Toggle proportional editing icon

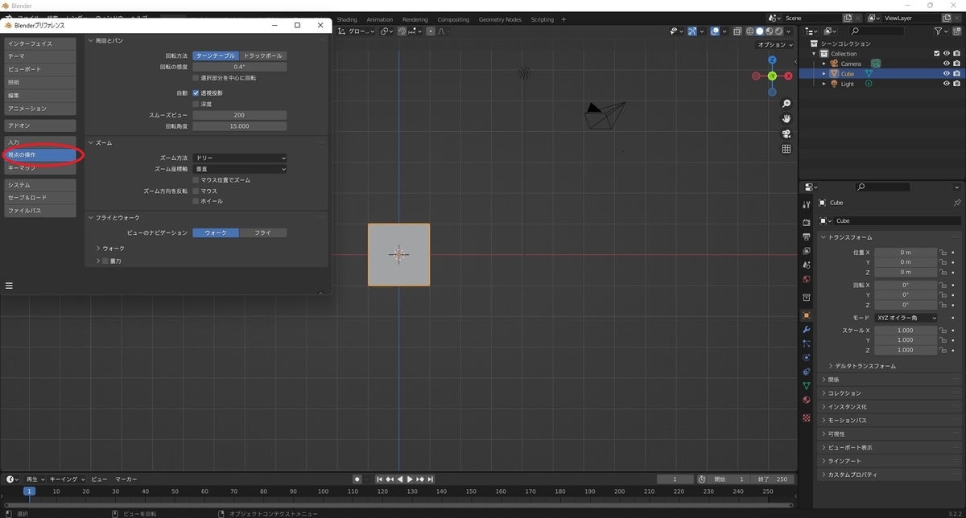tap(431, 31)
